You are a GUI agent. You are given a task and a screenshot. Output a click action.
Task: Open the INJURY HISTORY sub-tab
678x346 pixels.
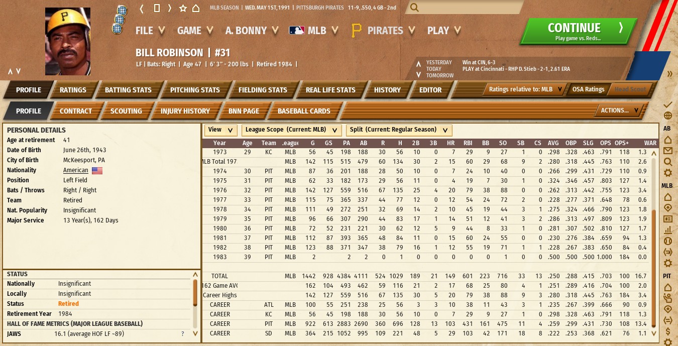(x=185, y=111)
